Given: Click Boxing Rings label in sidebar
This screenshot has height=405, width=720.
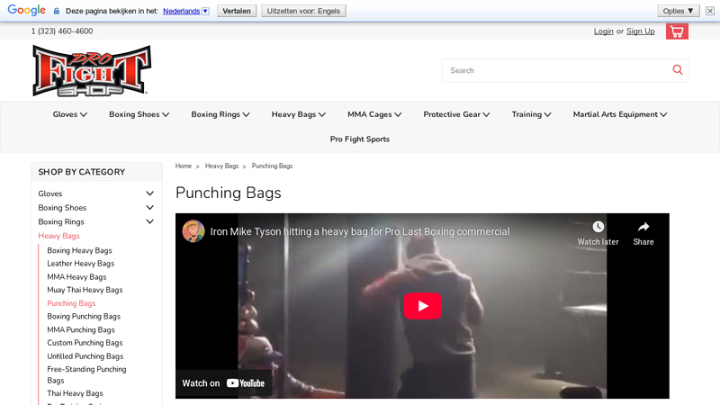Looking at the screenshot, I should point(61,221).
